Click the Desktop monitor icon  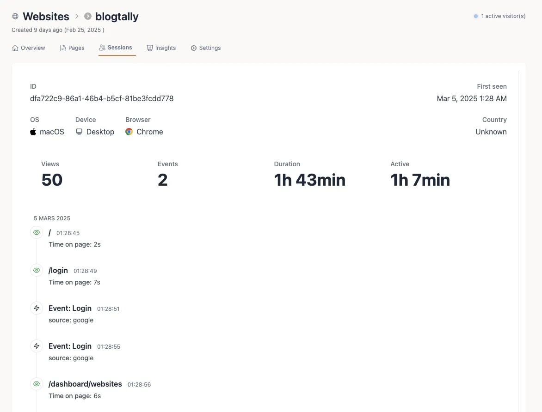79,132
